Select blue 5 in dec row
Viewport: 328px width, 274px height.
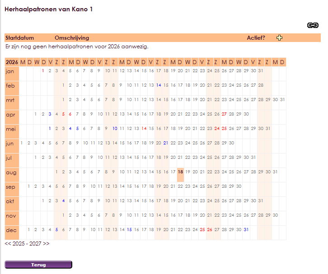point(56,230)
